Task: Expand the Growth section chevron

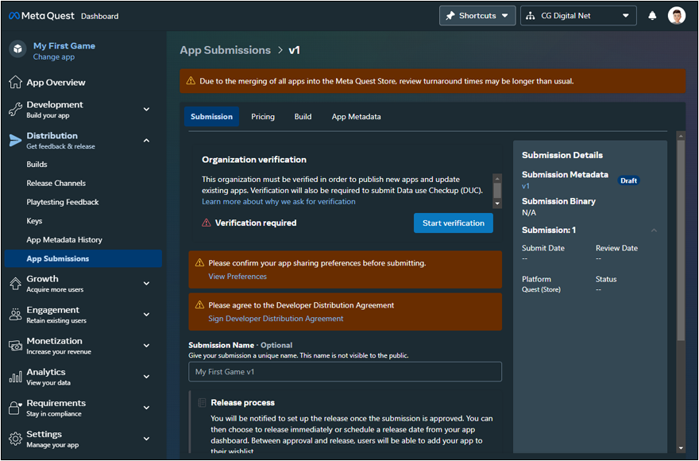Action: pos(146,284)
